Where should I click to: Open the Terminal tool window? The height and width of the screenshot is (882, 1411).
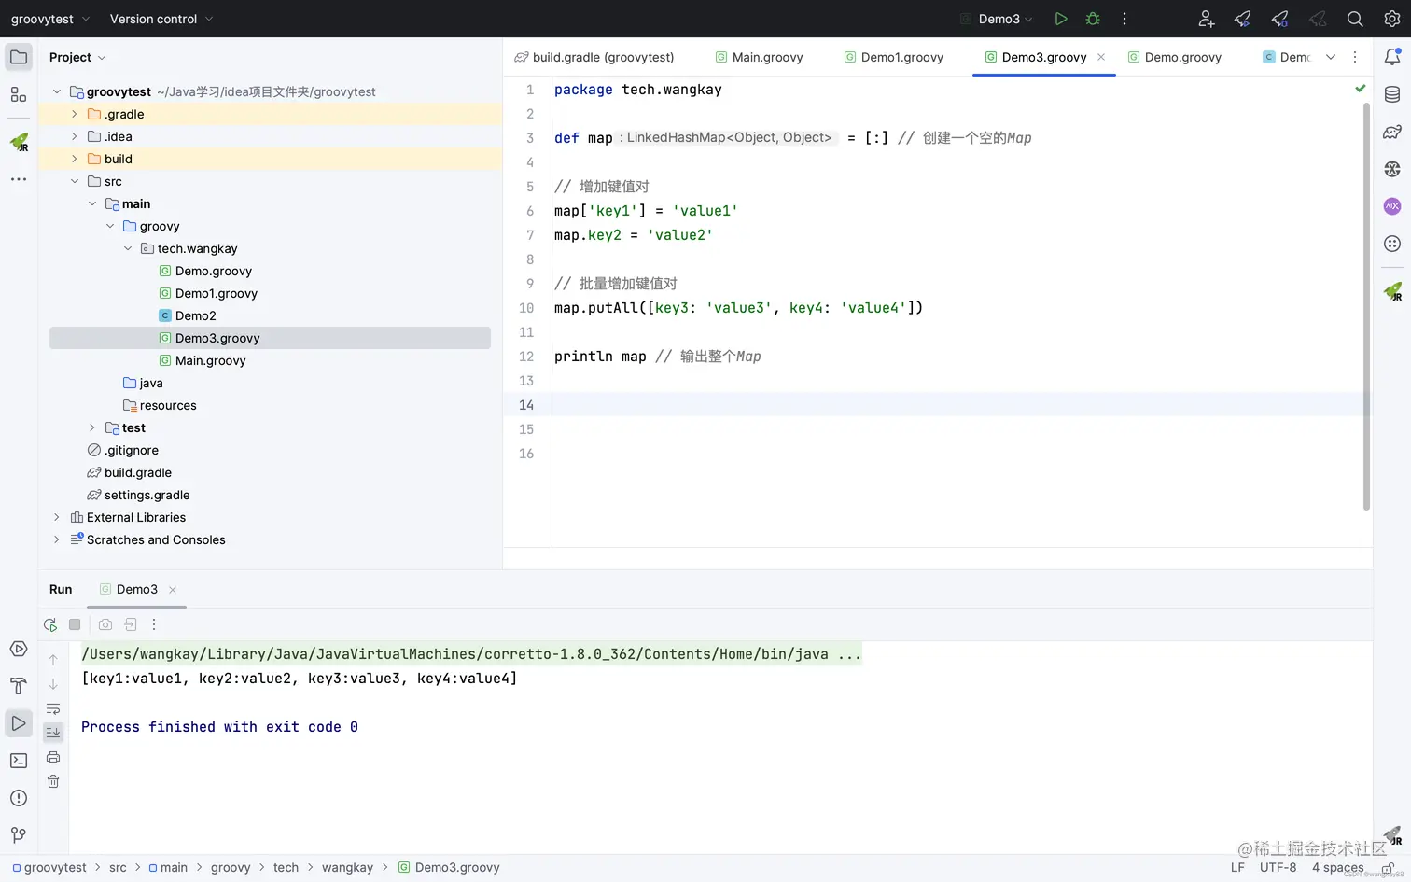coord(19,761)
